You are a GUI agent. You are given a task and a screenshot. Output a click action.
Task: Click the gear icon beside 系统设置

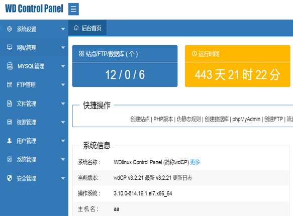10,29
